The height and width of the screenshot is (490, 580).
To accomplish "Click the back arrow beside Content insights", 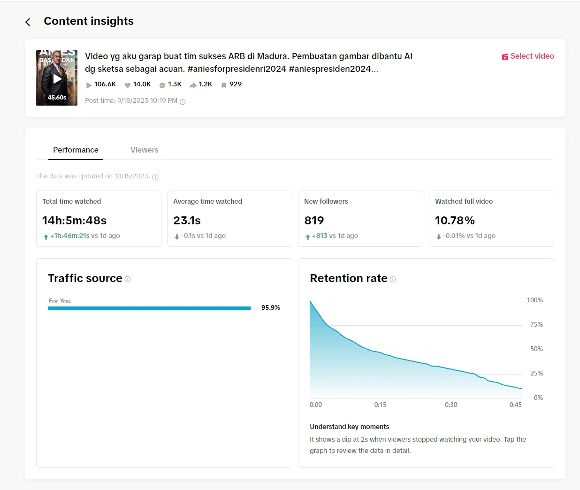I will (x=28, y=22).
